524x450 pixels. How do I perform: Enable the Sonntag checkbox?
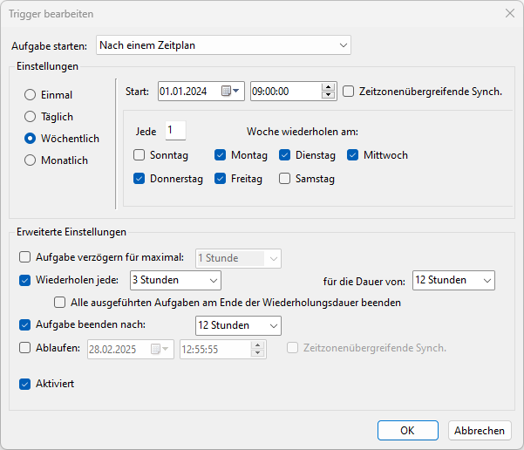[139, 154]
